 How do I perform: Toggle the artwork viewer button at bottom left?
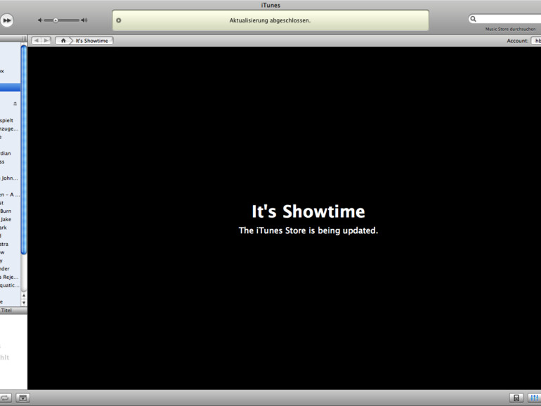[x=22, y=398]
